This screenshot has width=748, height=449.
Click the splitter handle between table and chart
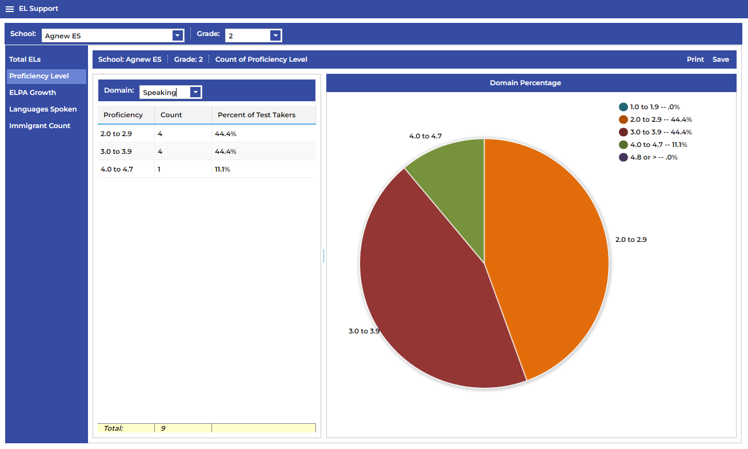pos(323,256)
